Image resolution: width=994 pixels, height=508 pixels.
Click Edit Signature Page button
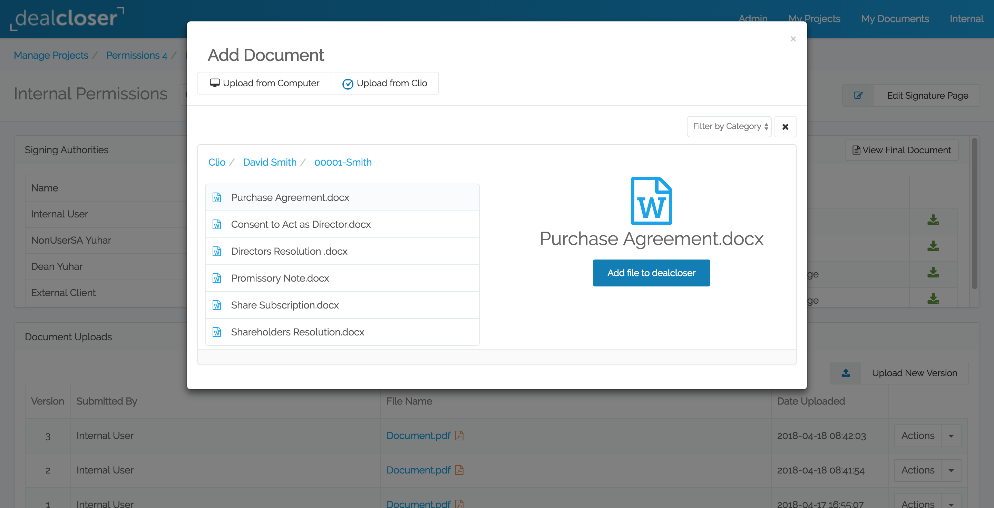pos(927,96)
